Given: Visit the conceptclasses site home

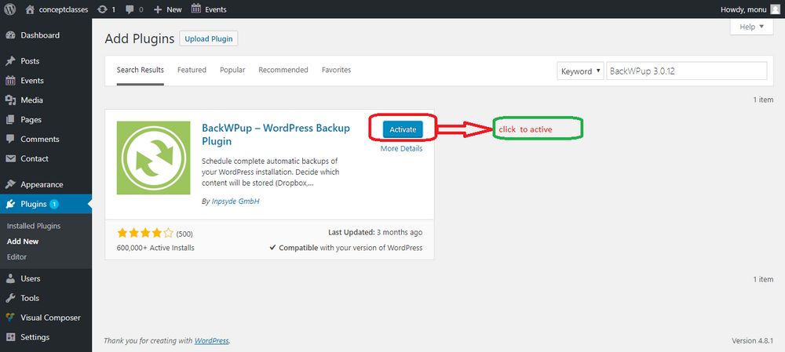Looking at the screenshot, I should point(57,9).
